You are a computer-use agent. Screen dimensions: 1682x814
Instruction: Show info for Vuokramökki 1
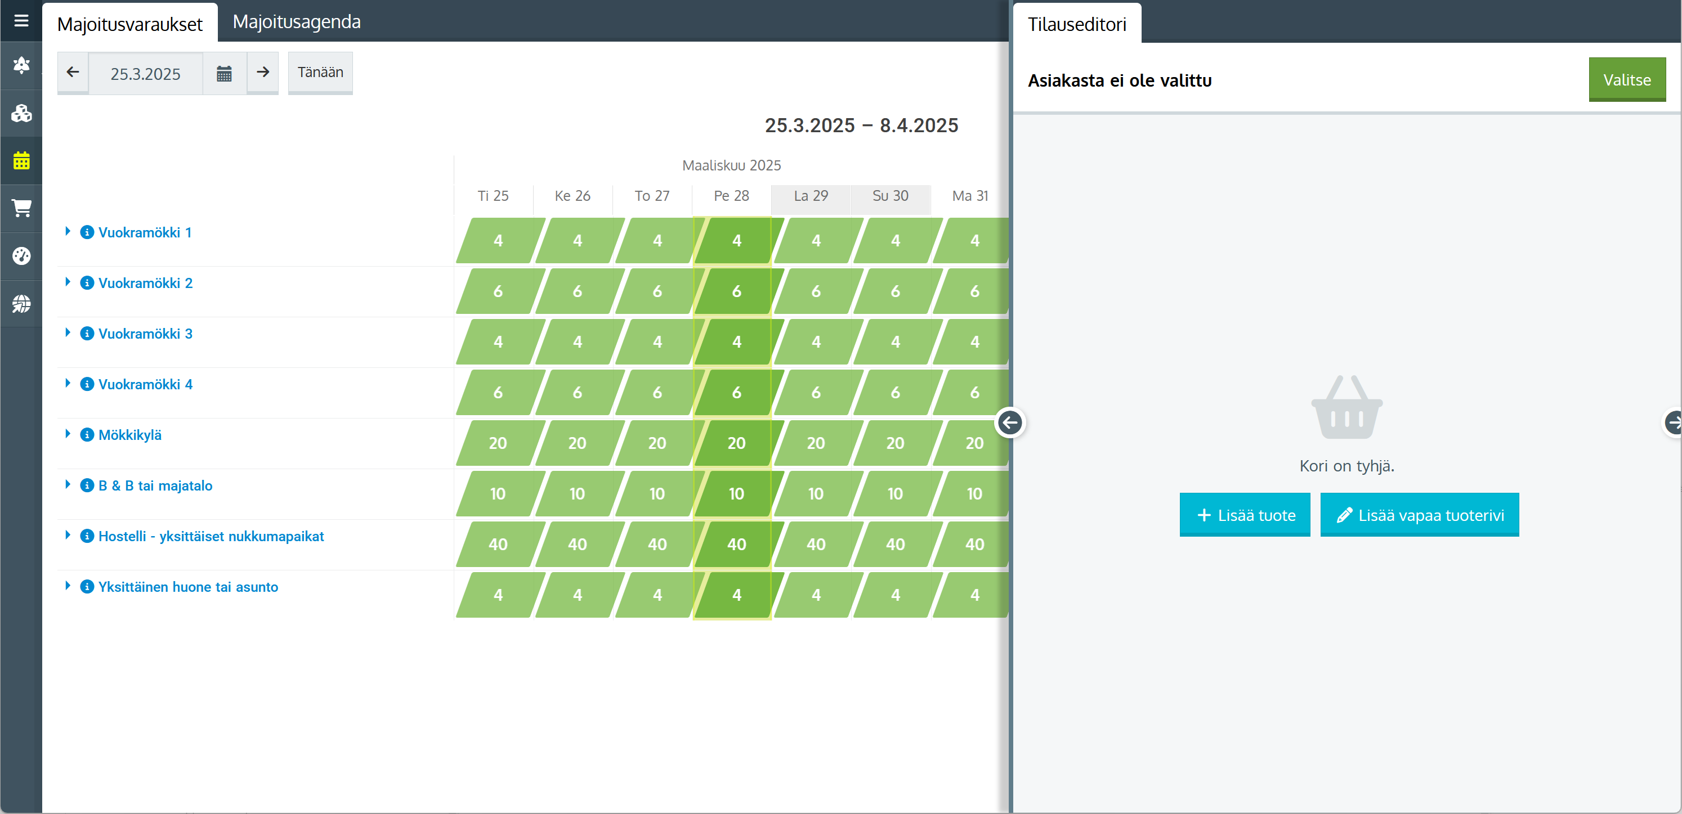87,232
